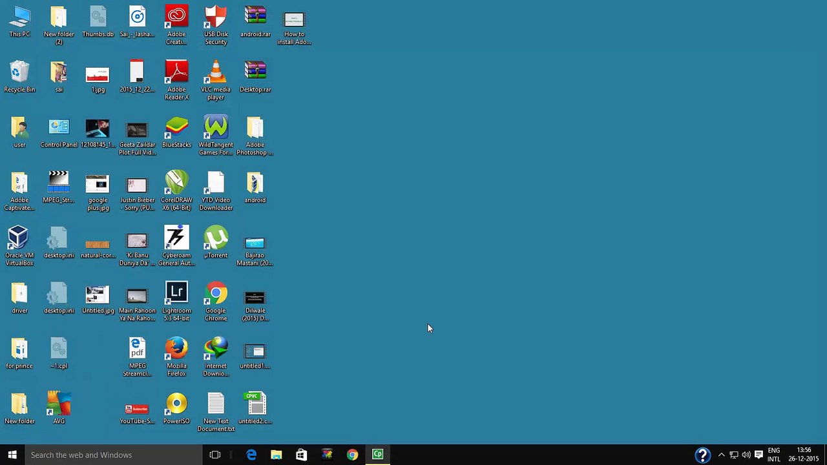The height and width of the screenshot is (465, 827).
Task: Select the Recycle Bin icon
Action: click(x=19, y=77)
